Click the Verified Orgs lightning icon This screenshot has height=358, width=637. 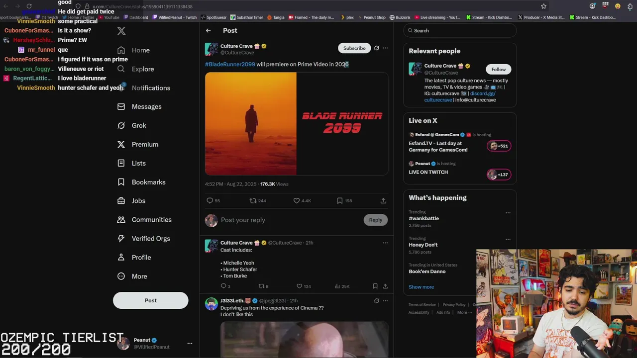121,239
